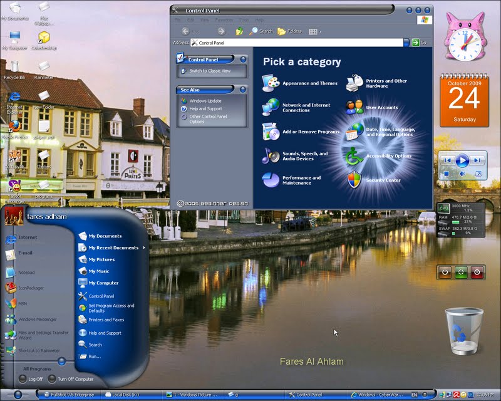Click the Add or Remove Programs icon
This screenshot has height=401, width=501.
(271, 132)
